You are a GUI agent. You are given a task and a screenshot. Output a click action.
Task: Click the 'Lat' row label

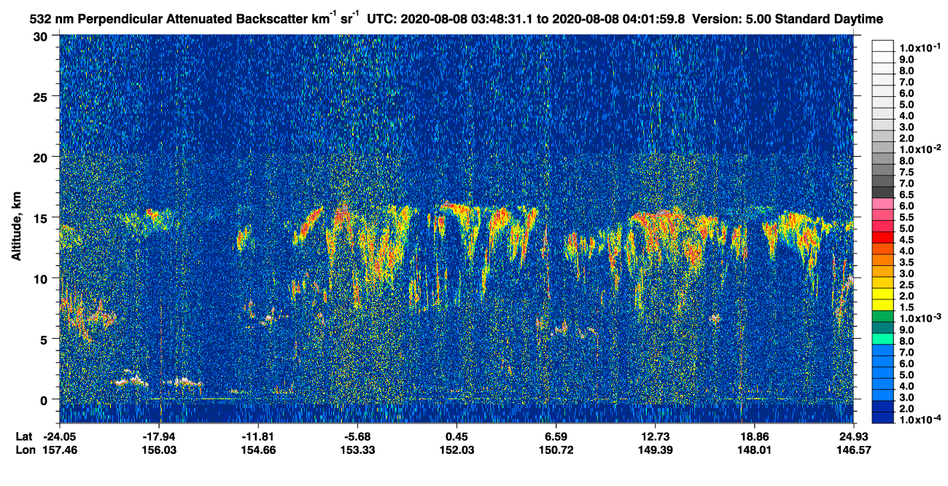point(23,436)
